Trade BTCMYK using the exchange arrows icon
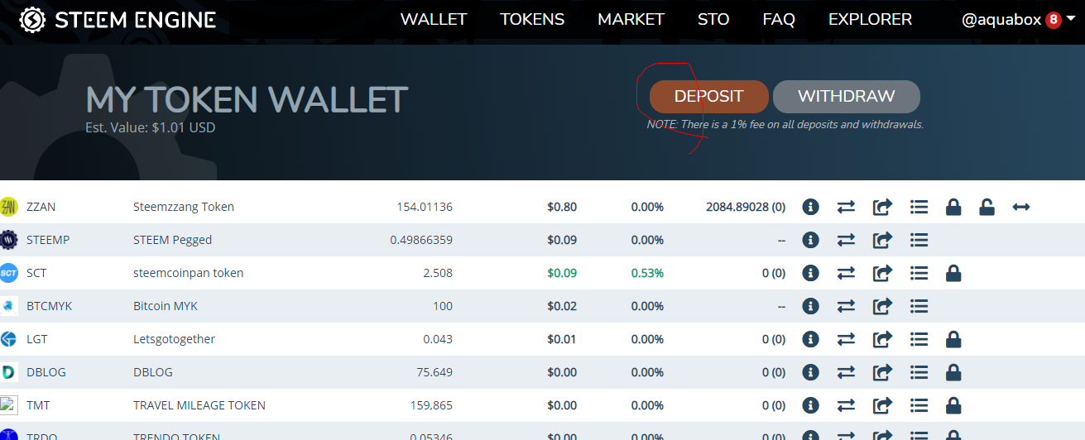Screen dimensions: 1085x440 click(846, 306)
